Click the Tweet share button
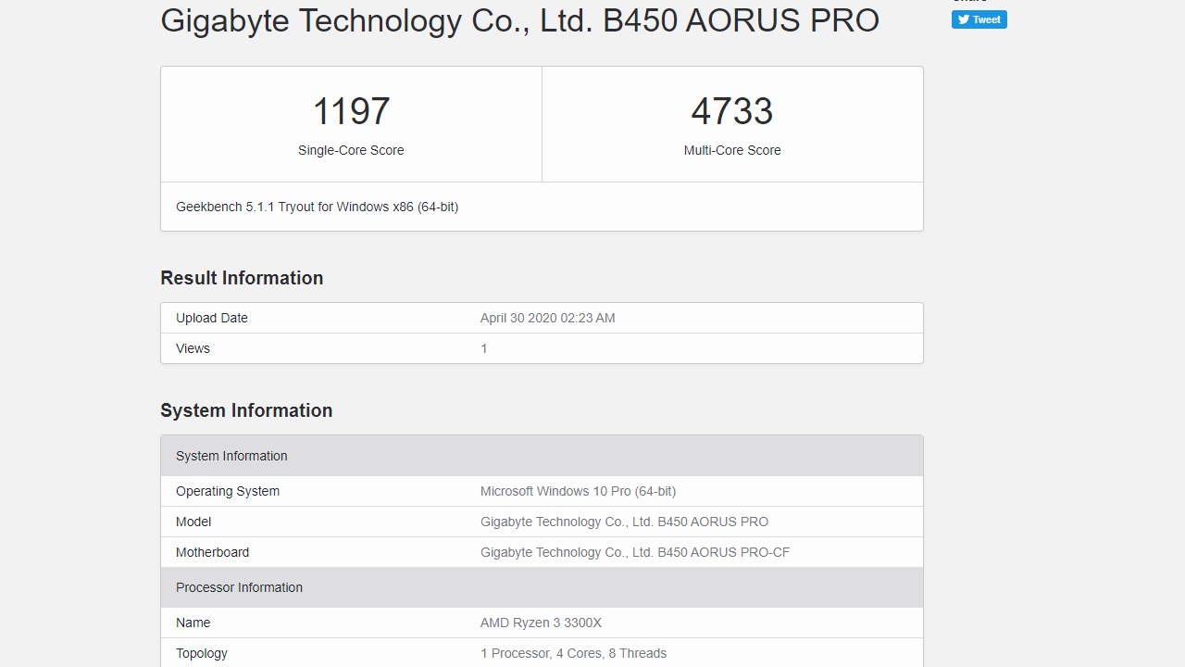 (979, 19)
